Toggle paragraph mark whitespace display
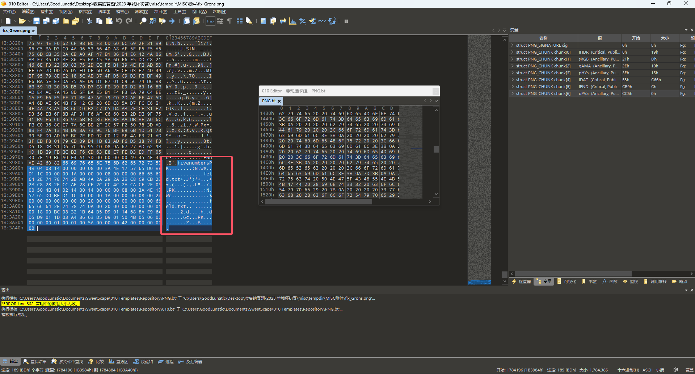 pyautogui.click(x=229, y=21)
